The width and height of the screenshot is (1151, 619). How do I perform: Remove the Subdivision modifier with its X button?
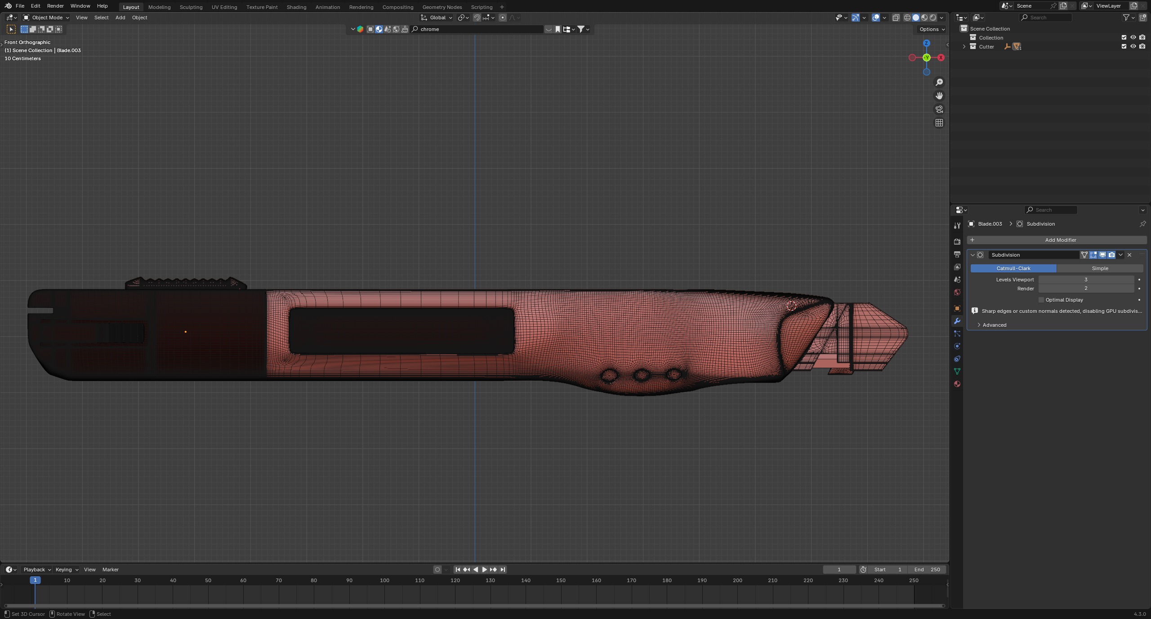(x=1129, y=255)
